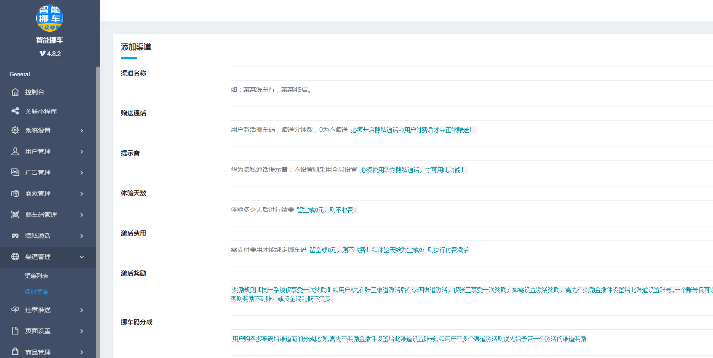The height and width of the screenshot is (358, 713).
Task: Open the 渠道列表 submenu item
Action: tap(36, 276)
